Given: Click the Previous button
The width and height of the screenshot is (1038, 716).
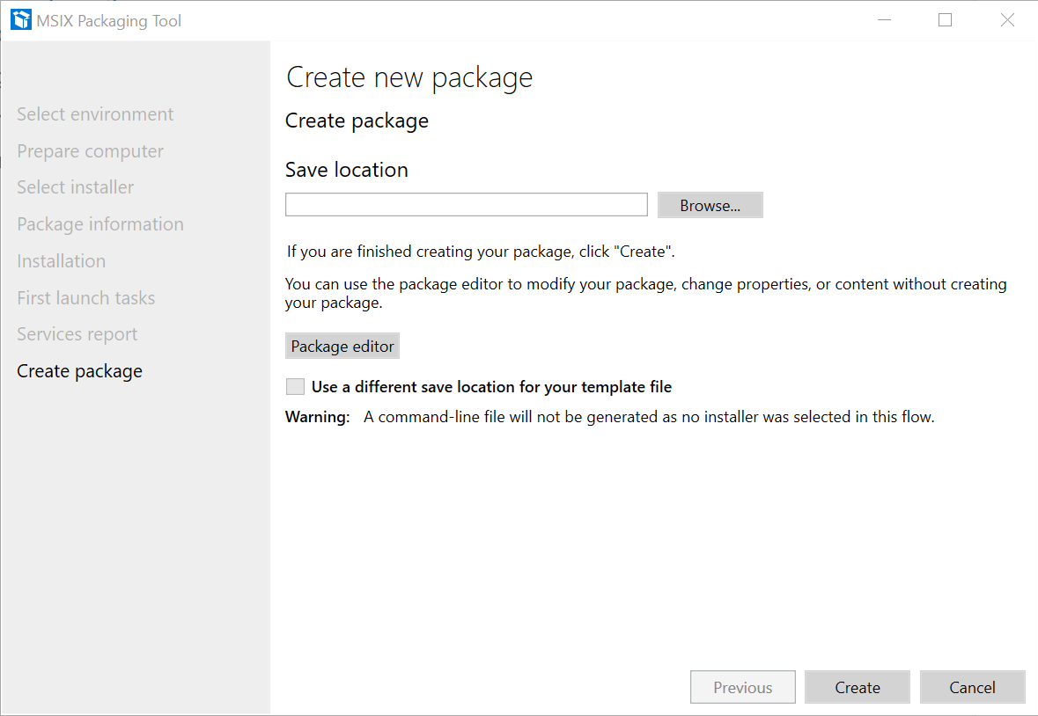Looking at the screenshot, I should pos(743,688).
